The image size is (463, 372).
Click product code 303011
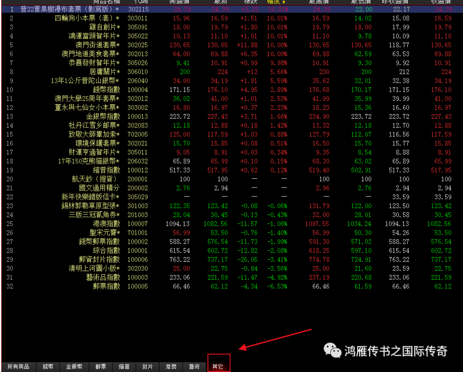(138, 18)
